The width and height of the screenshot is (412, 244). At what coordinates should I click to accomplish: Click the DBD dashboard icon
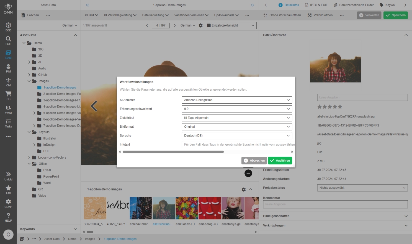(x=8, y=27)
